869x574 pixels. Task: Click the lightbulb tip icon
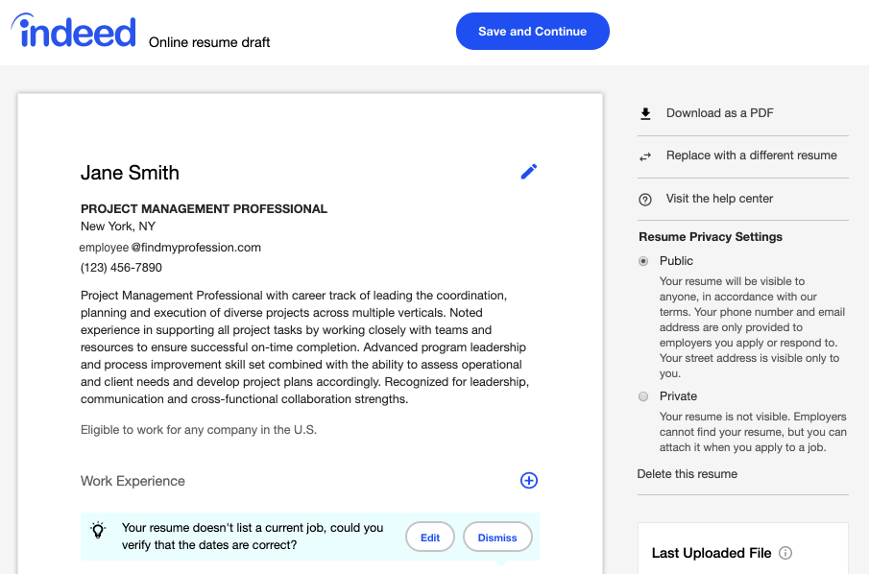(98, 530)
